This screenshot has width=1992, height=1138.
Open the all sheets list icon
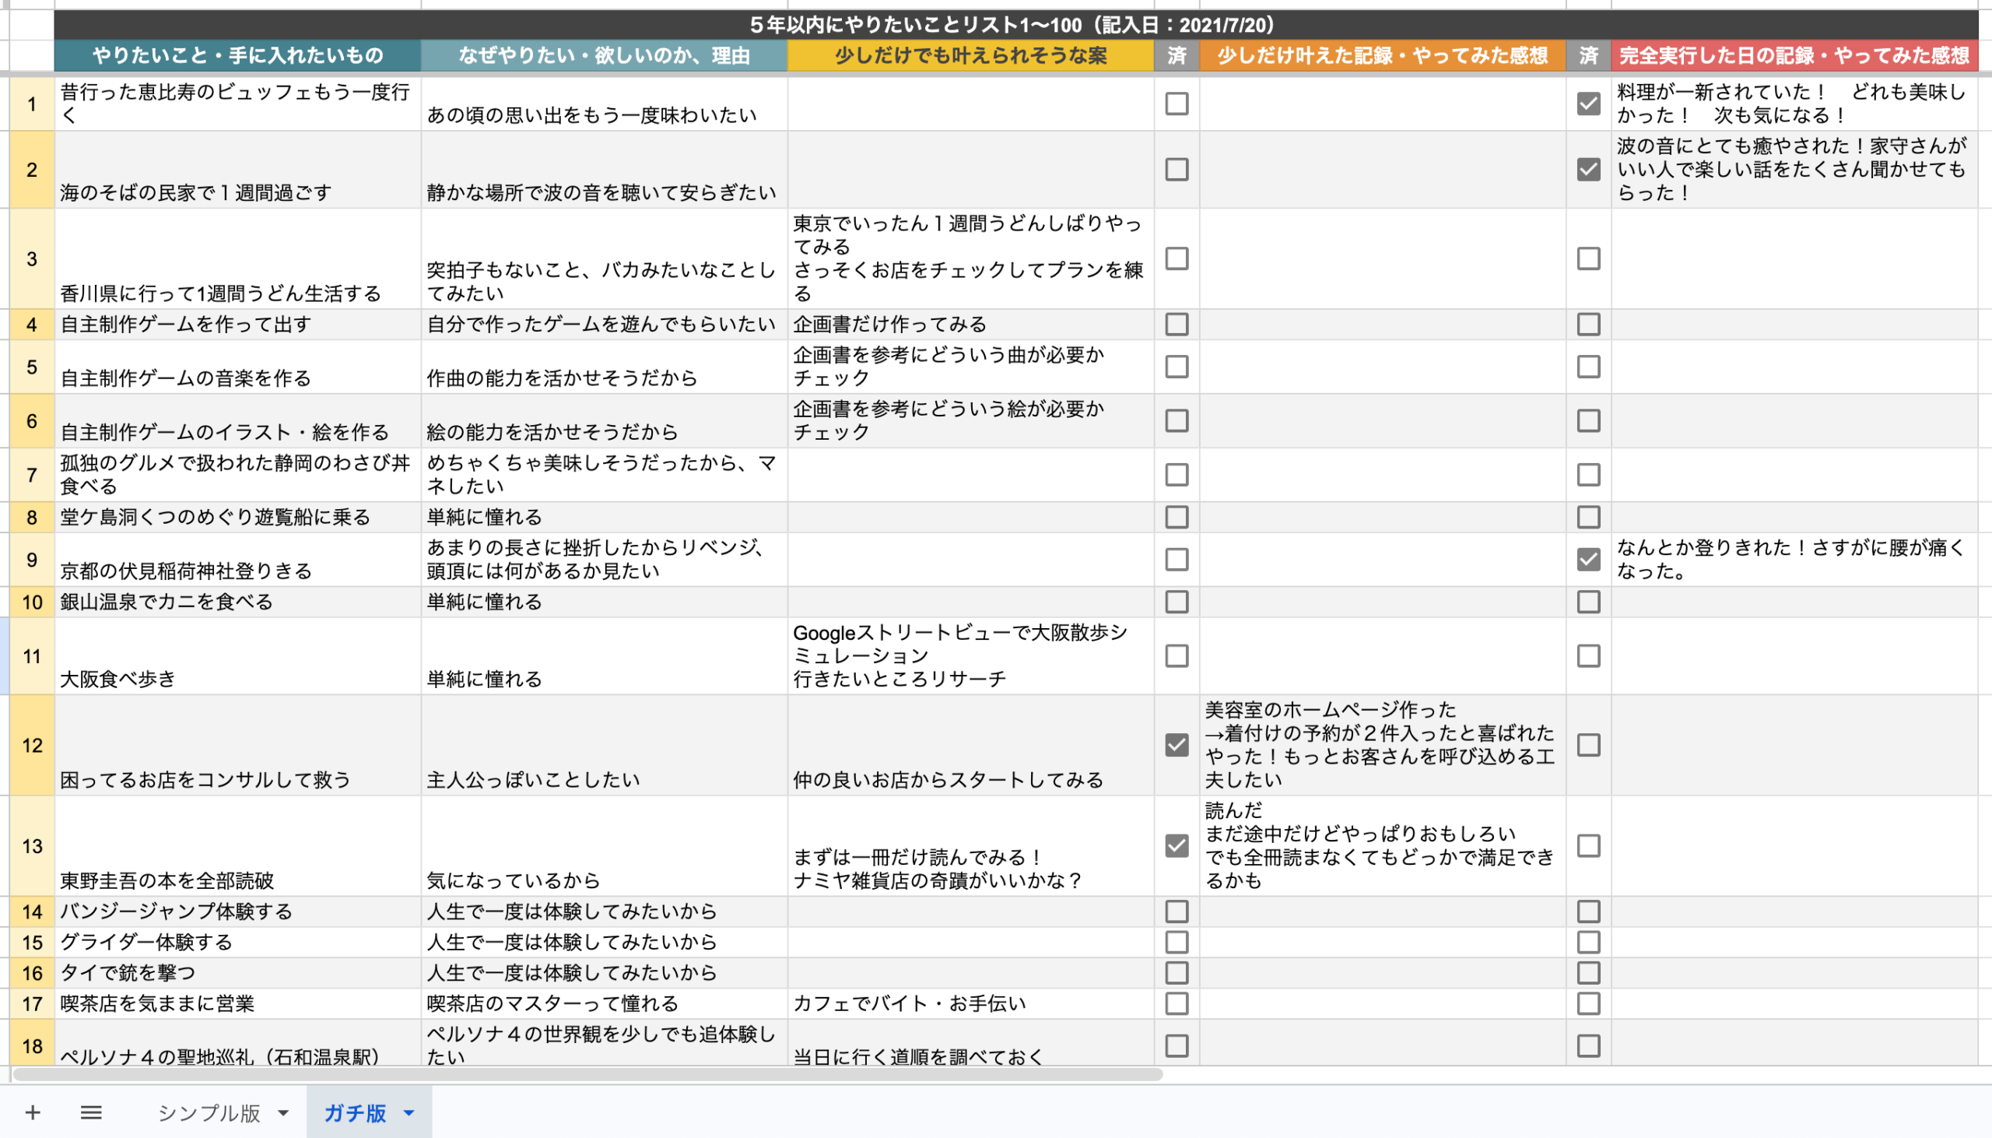(91, 1112)
